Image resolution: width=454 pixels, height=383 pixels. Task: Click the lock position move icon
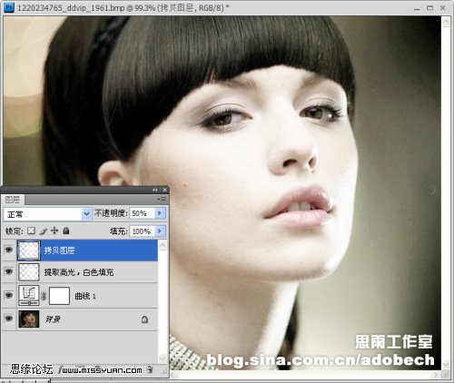click(54, 231)
